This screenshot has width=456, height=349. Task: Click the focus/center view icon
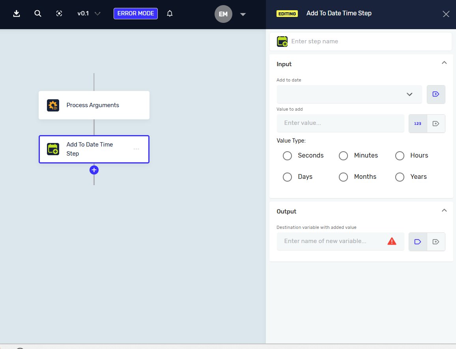(59, 14)
